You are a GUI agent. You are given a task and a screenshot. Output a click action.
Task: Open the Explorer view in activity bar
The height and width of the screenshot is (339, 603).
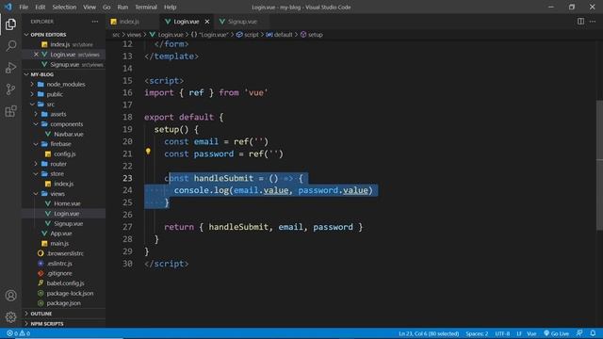[10, 24]
